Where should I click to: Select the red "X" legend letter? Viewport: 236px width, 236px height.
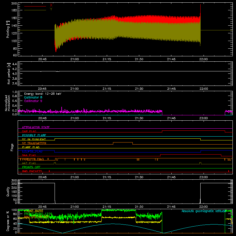[51, 5]
